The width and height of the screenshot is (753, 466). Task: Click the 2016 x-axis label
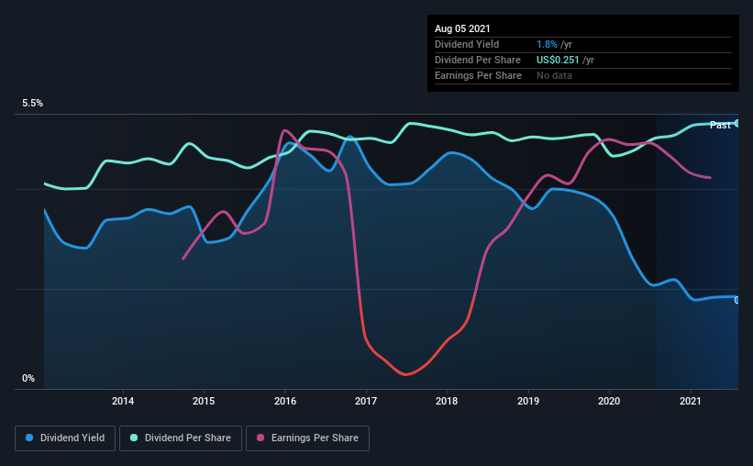pos(285,401)
